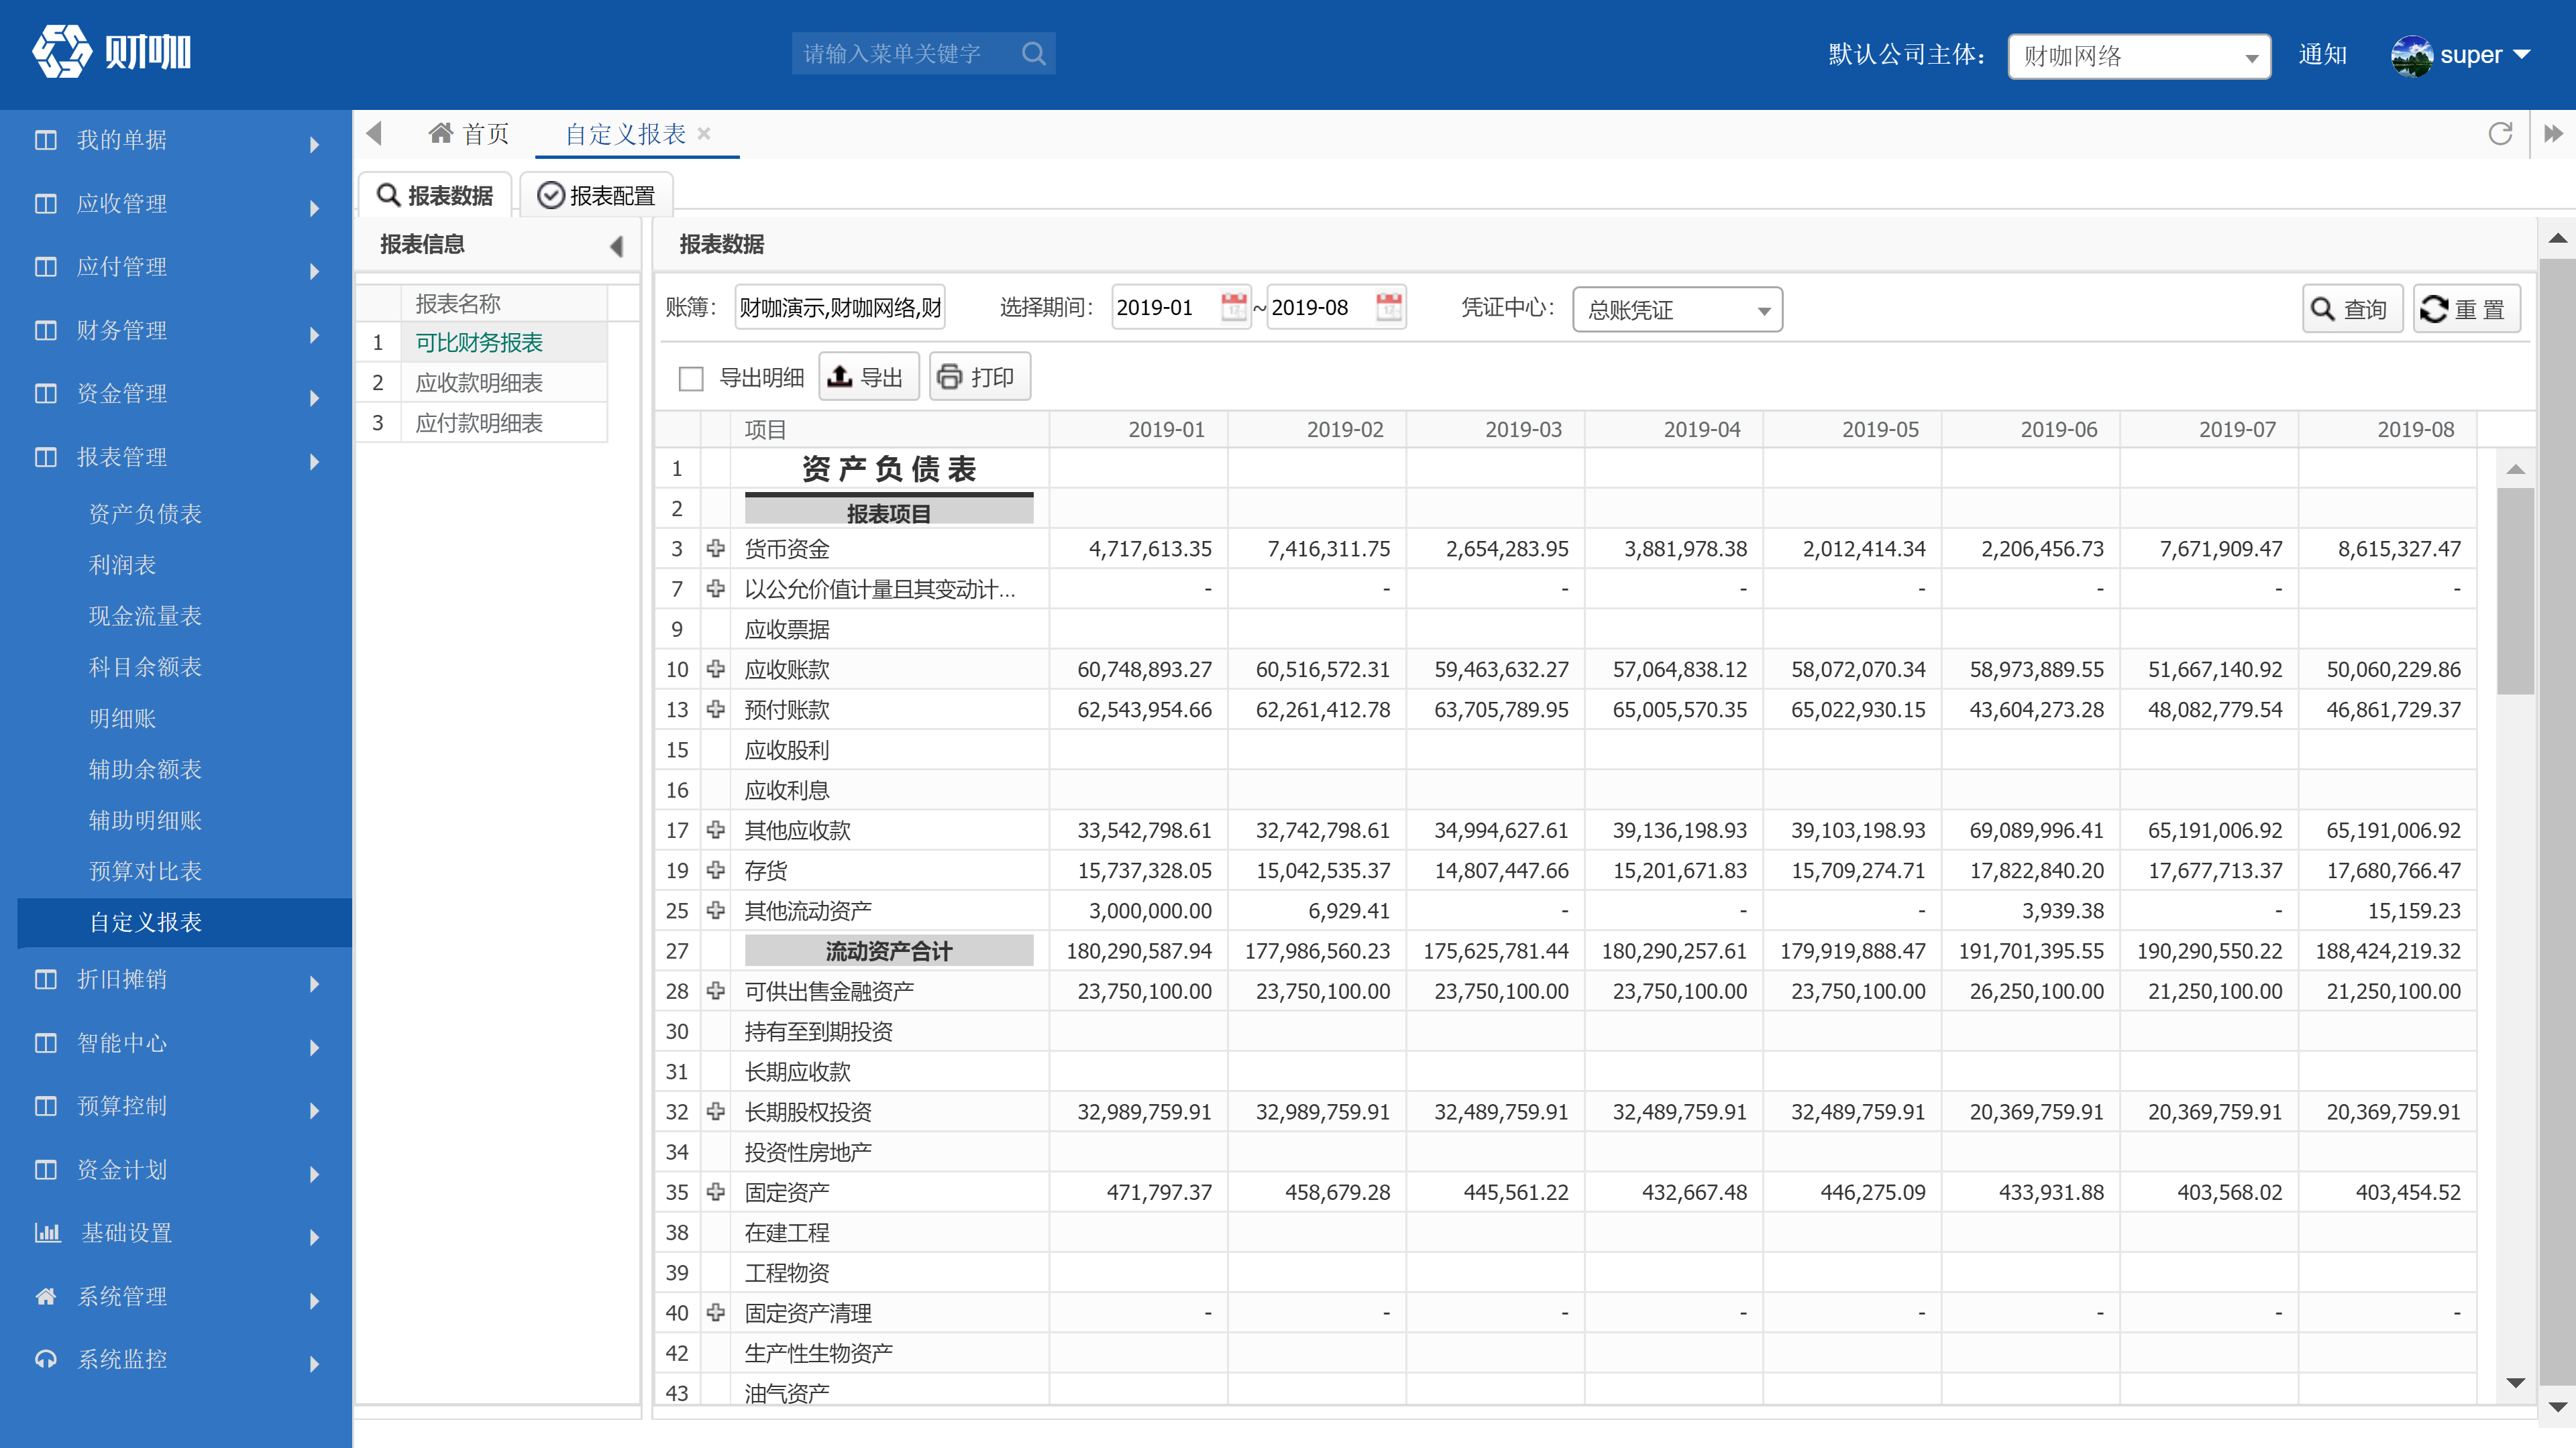Expand the 长期股权投资 row plus icon

coord(716,1111)
